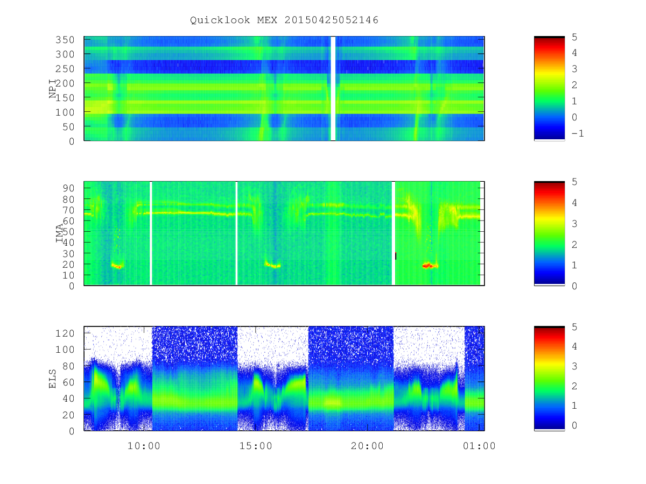The height and width of the screenshot is (484, 646).
Task: Click the IMA axis label
Action: 59,233
